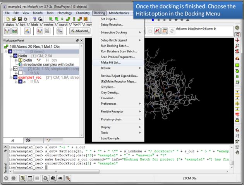Click the Open folder toolbar icon
This screenshot has width=244, height=185.
[x=13, y=19]
